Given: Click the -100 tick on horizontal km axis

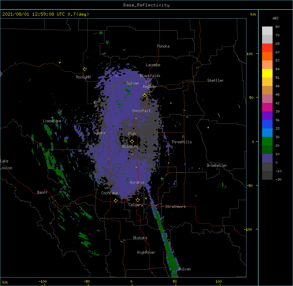Looking at the screenshot, I should pyautogui.click(x=42, y=282).
